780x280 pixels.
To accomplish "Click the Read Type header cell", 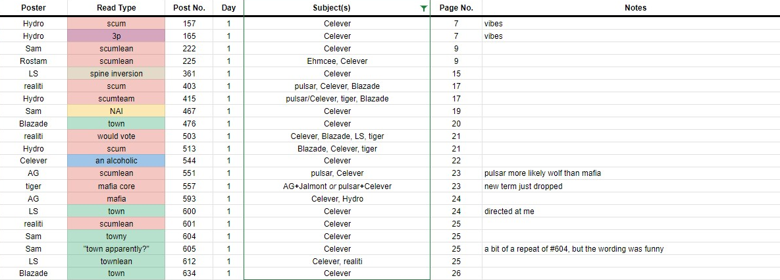I will pos(116,8).
